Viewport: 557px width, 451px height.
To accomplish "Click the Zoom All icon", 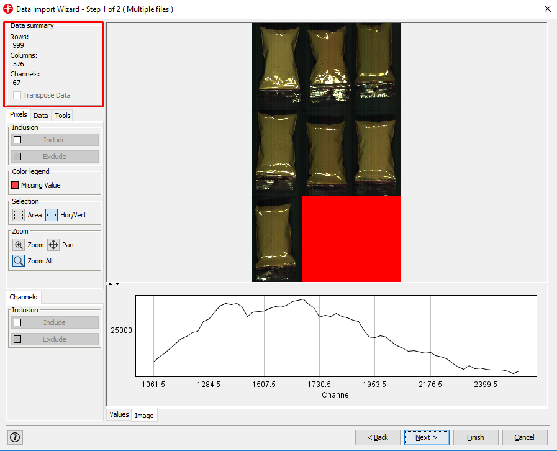I will [x=19, y=261].
